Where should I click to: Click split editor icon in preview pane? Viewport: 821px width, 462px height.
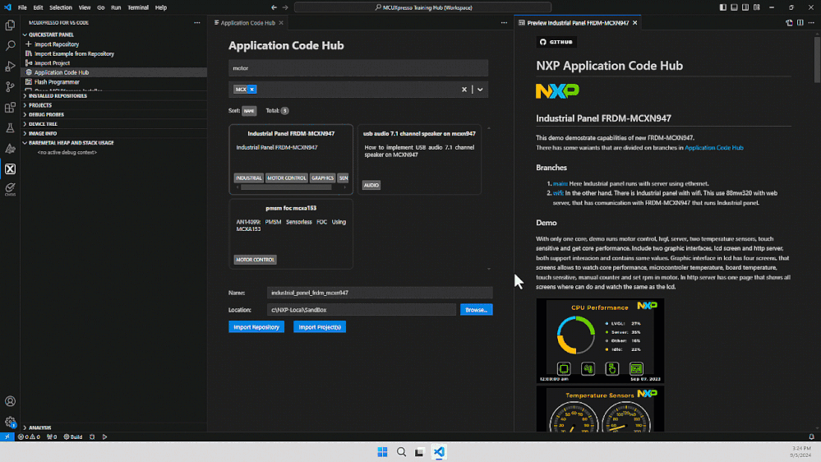tap(800, 22)
